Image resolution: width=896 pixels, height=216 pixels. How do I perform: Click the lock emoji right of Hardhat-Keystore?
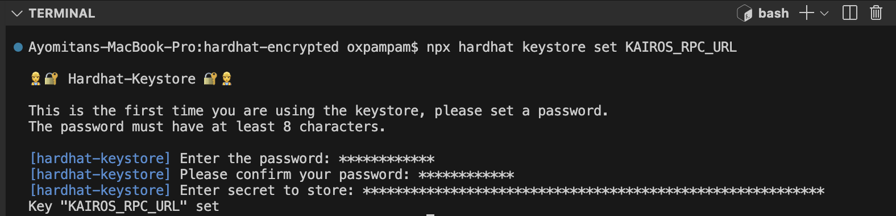(210, 79)
